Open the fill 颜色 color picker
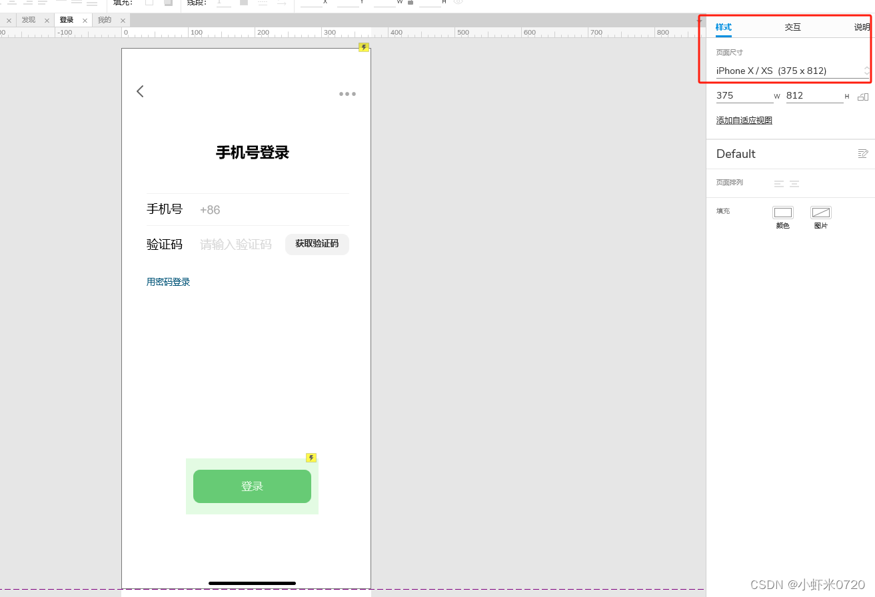Image resolution: width=875 pixels, height=597 pixels. 783,213
